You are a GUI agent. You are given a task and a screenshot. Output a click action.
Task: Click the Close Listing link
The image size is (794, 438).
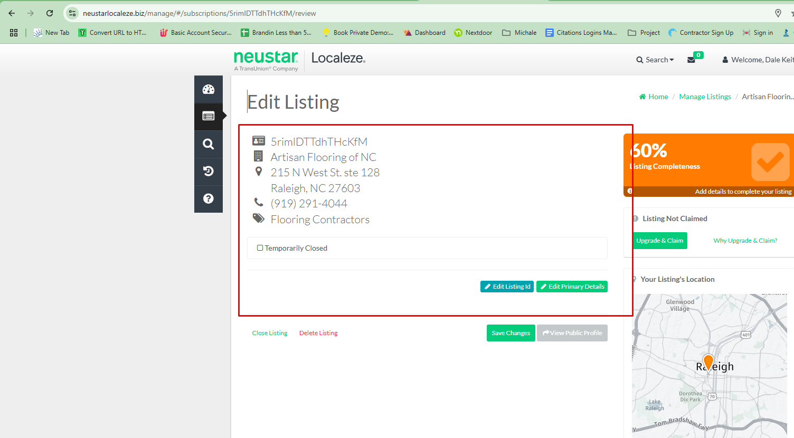[270, 333]
